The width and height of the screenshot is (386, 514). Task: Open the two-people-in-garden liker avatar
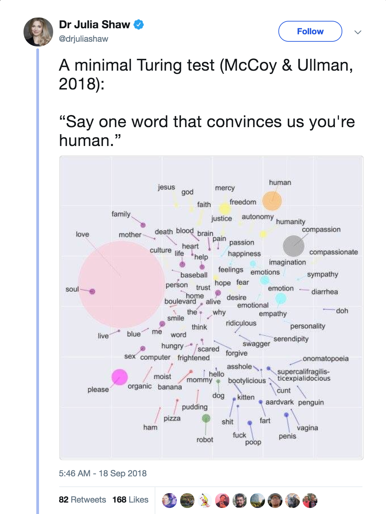tap(187, 500)
